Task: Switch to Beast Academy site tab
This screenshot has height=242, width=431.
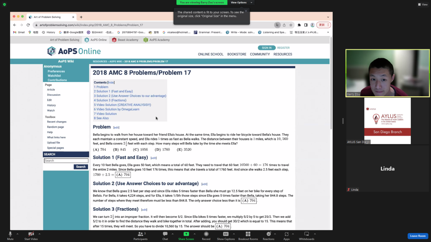Action: [125, 40]
